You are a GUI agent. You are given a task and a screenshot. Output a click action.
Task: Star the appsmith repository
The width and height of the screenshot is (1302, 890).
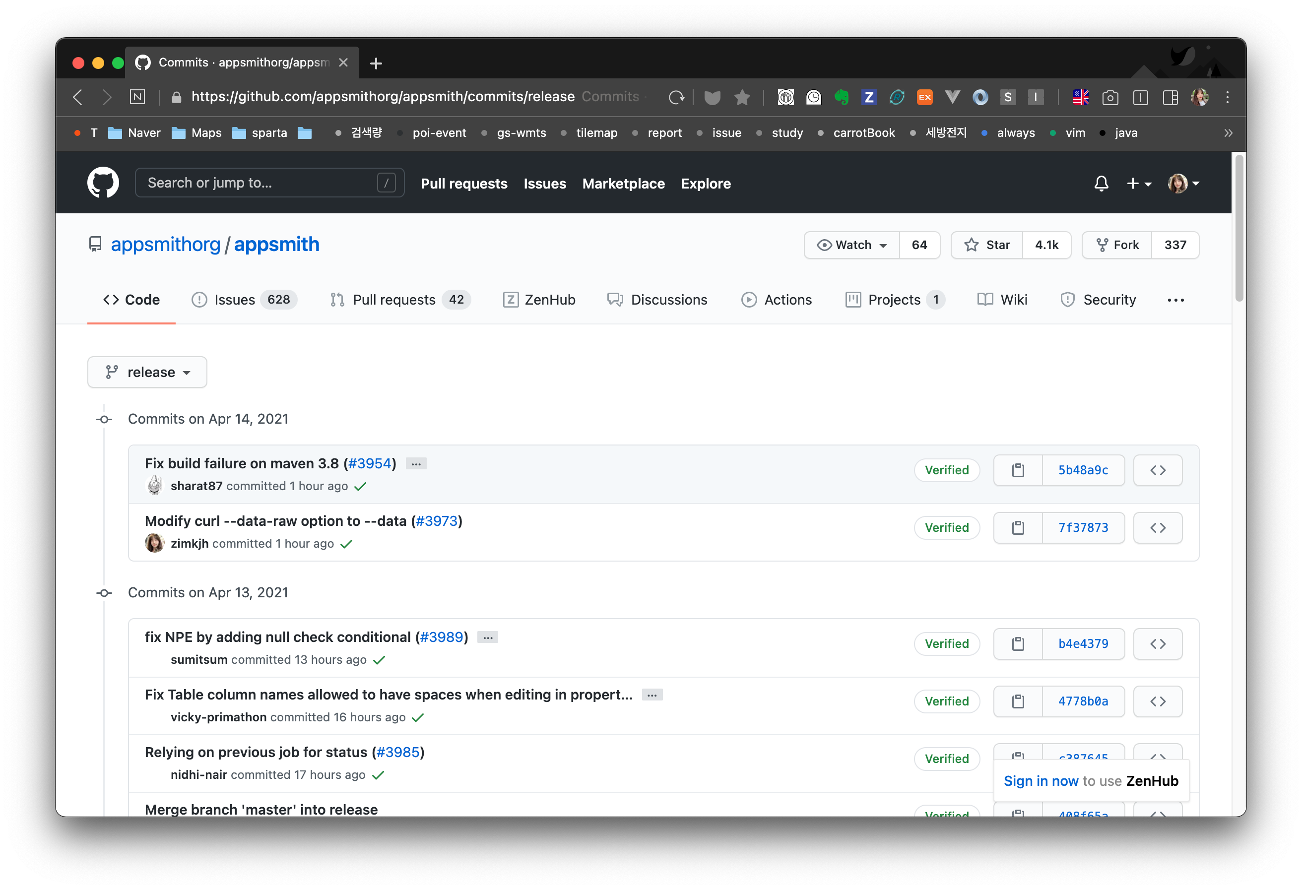click(987, 245)
